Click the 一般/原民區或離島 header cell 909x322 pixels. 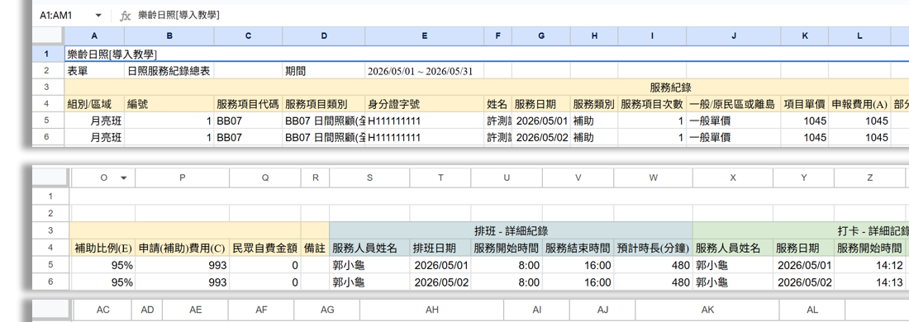click(x=733, y=104)
